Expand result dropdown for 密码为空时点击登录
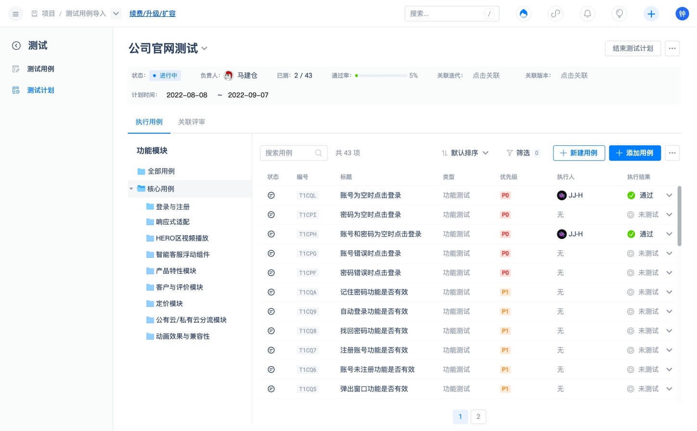This screenshot has width=697, height=431. [x=669, y=215]
